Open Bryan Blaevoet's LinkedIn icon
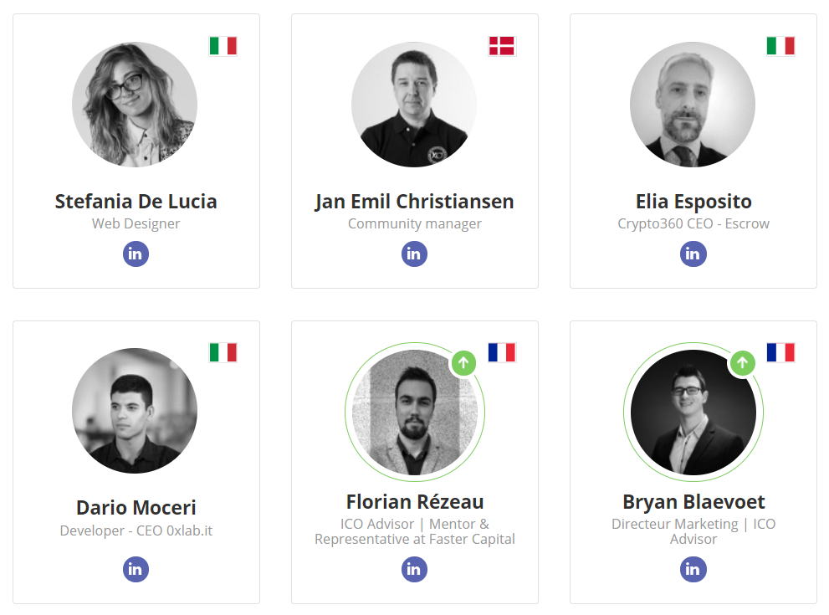Viewport: 829px width, 615px height. point(693,569)
